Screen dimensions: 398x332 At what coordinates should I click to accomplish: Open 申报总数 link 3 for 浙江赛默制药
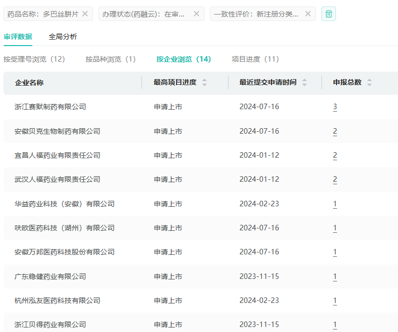[x=335, y=107]
